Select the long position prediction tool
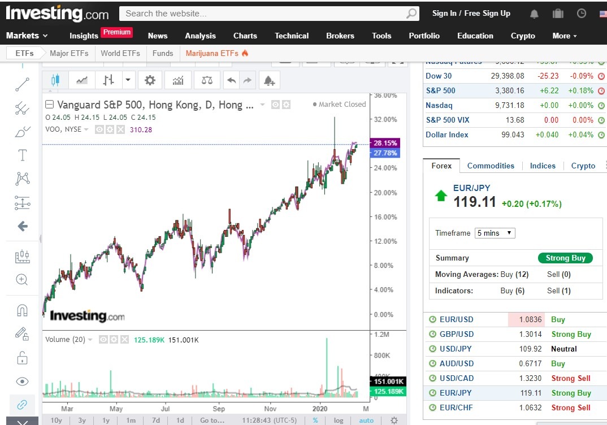Image resolution: width=607 pixels, height=425 pixels. coord(23,202)
